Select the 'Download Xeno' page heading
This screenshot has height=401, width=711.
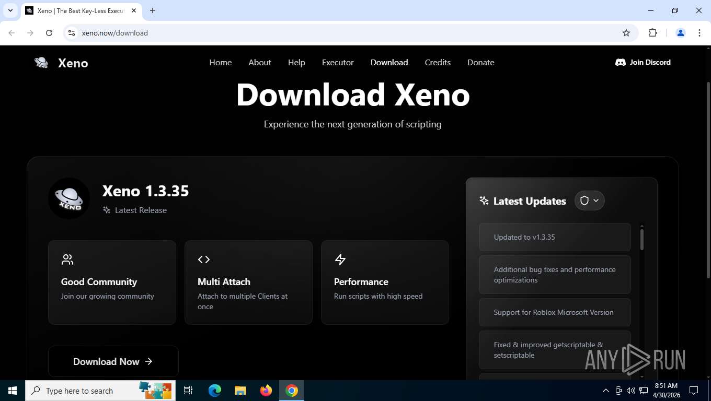click(353, 95)
